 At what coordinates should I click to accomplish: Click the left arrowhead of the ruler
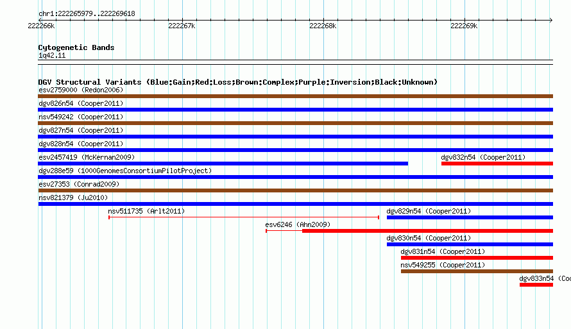coord(40,20)
